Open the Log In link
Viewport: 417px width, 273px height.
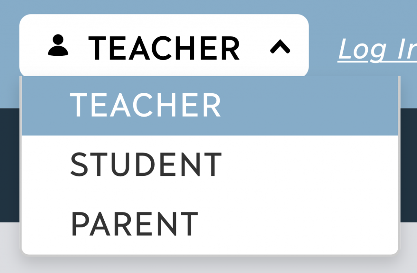tap(377, 50)
